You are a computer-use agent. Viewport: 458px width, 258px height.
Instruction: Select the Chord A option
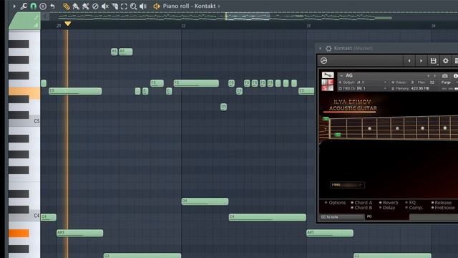(x=361, y=202)
